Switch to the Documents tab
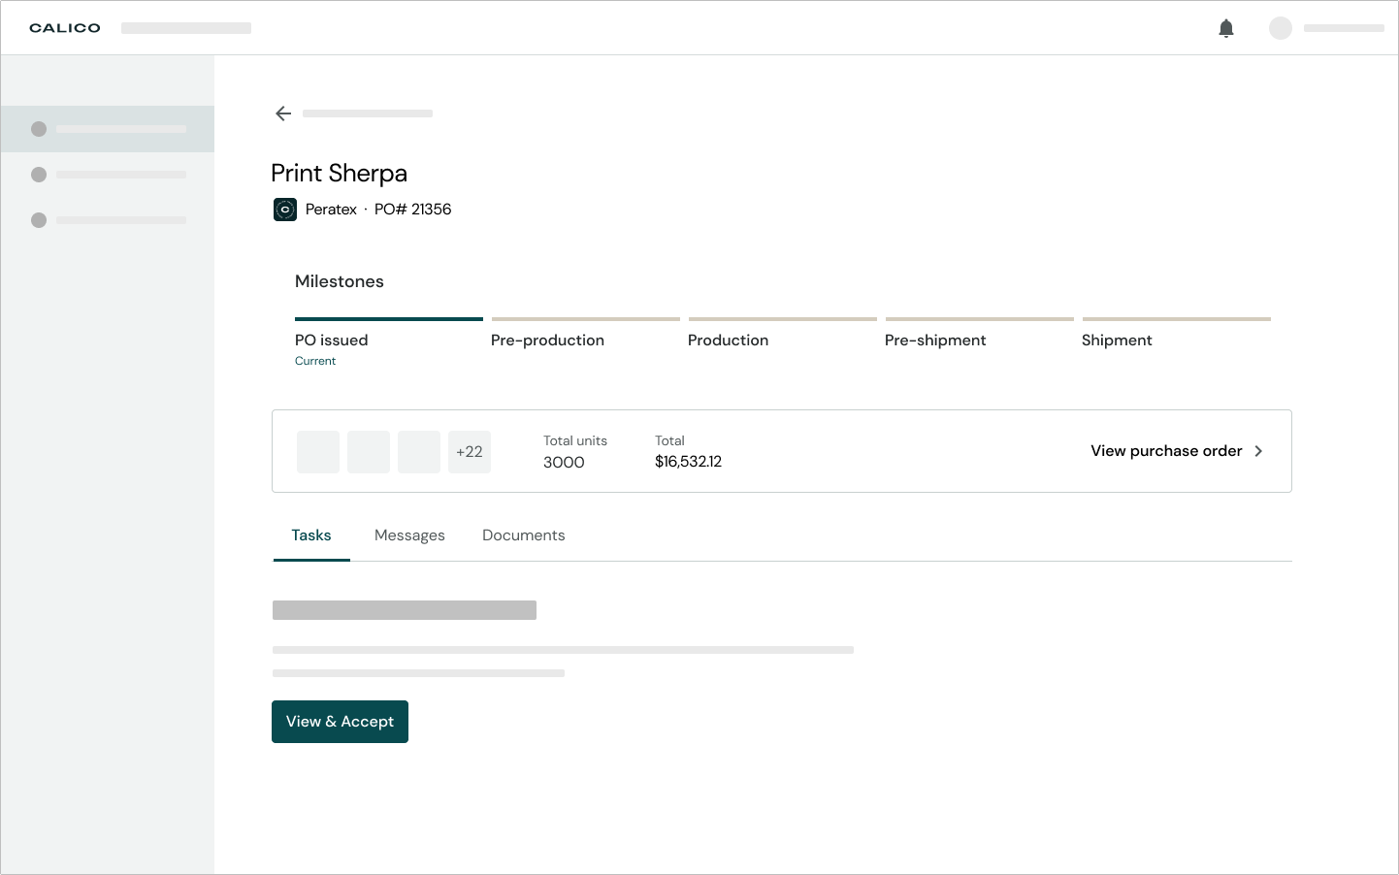The width and height of the screenshot is (1399, 875). click(523, 535)
